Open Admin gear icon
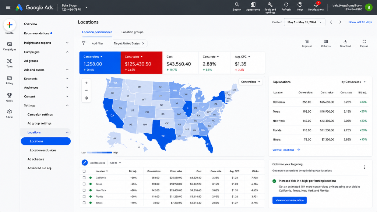 pyautogui.click(x=9, y=114)
